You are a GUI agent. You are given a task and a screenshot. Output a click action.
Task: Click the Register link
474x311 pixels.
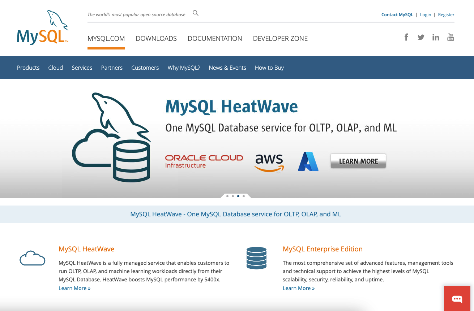[x=446, y=15]
